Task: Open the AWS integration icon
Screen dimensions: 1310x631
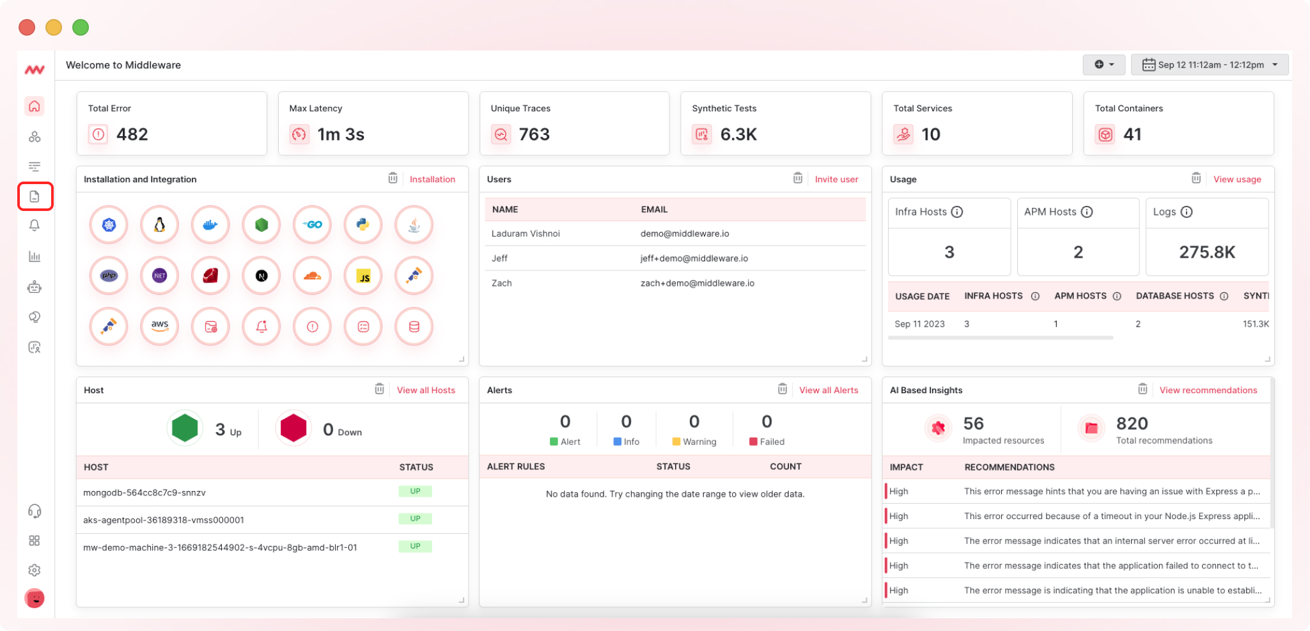Action: [x=159, y=327]
